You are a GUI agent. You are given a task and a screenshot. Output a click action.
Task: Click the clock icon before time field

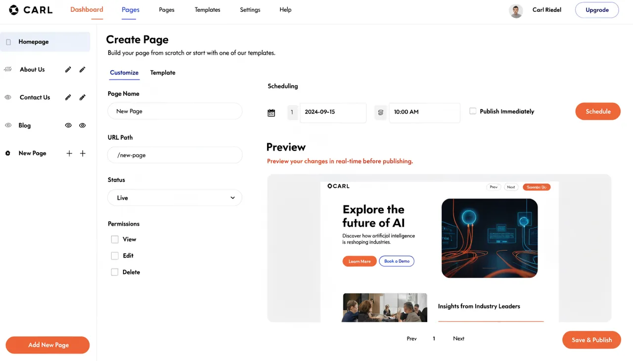pyautogui.click(x=380, y=112)
